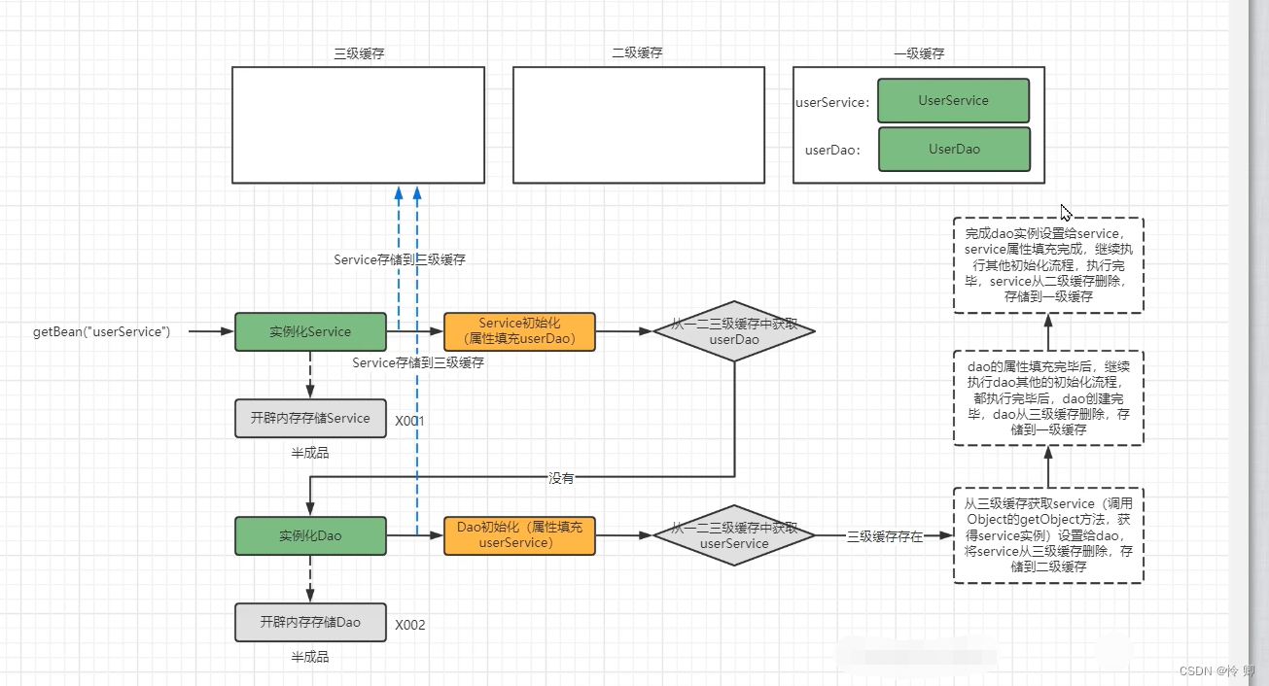Click the 没有 arrow label
The image size is (1269, 686).
(x=561, y=478)
